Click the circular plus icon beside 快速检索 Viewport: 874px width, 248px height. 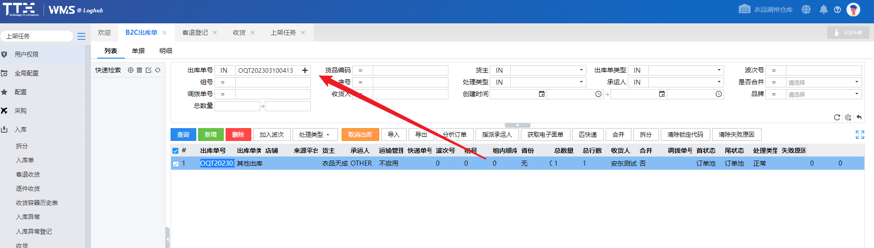(x=131, y=70)
